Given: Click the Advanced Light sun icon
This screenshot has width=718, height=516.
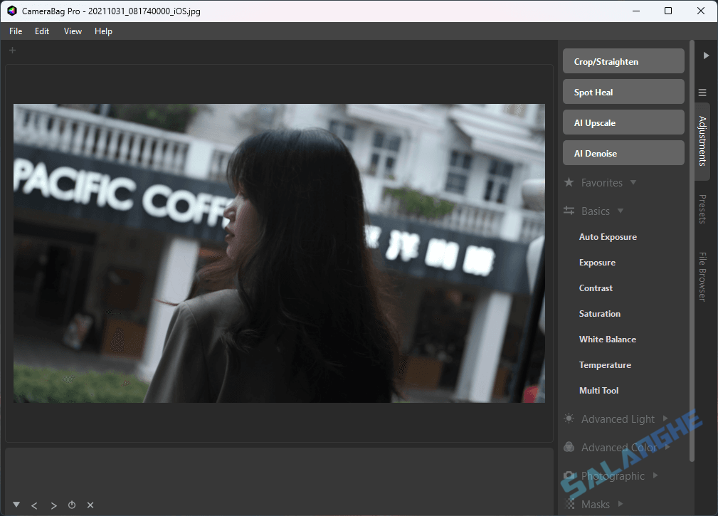Looking at the screenshot, I should point(569,418).
